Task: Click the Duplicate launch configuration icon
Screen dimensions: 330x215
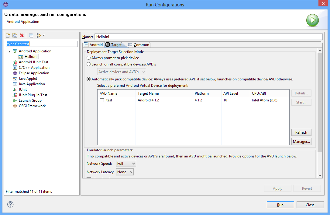Action: [15, 35]
